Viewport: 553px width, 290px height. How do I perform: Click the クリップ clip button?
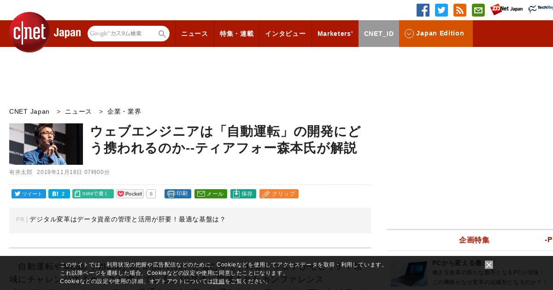click(279, 194)
